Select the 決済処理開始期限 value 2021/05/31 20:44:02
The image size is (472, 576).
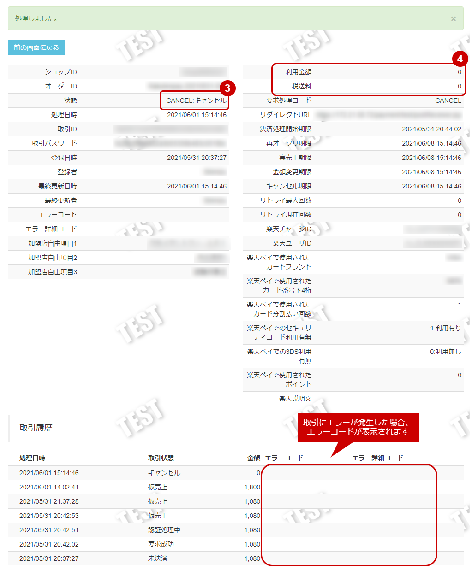pyautogui.click(x=431, y=129)
